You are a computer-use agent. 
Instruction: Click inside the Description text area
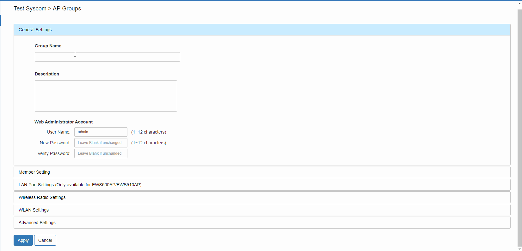coord(106,96)
